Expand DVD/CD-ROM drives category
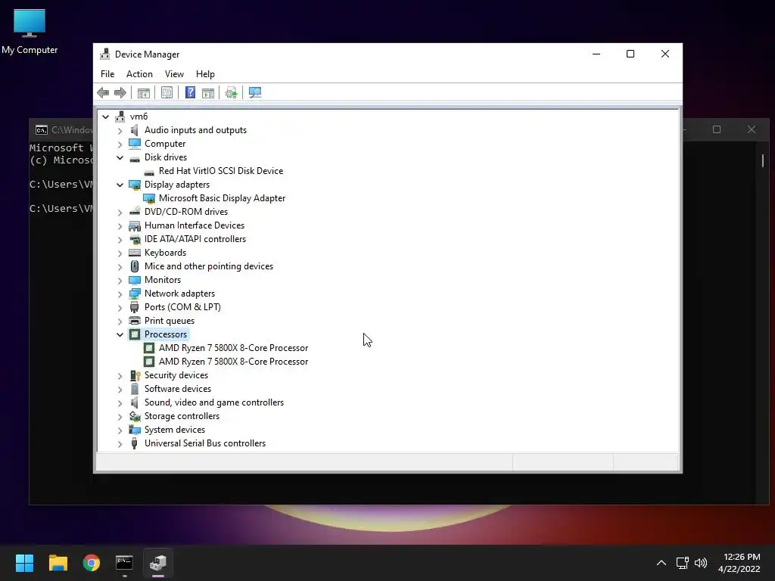This screenshot has width=775, height=581. pyautogui.click(x=120, y=213)
